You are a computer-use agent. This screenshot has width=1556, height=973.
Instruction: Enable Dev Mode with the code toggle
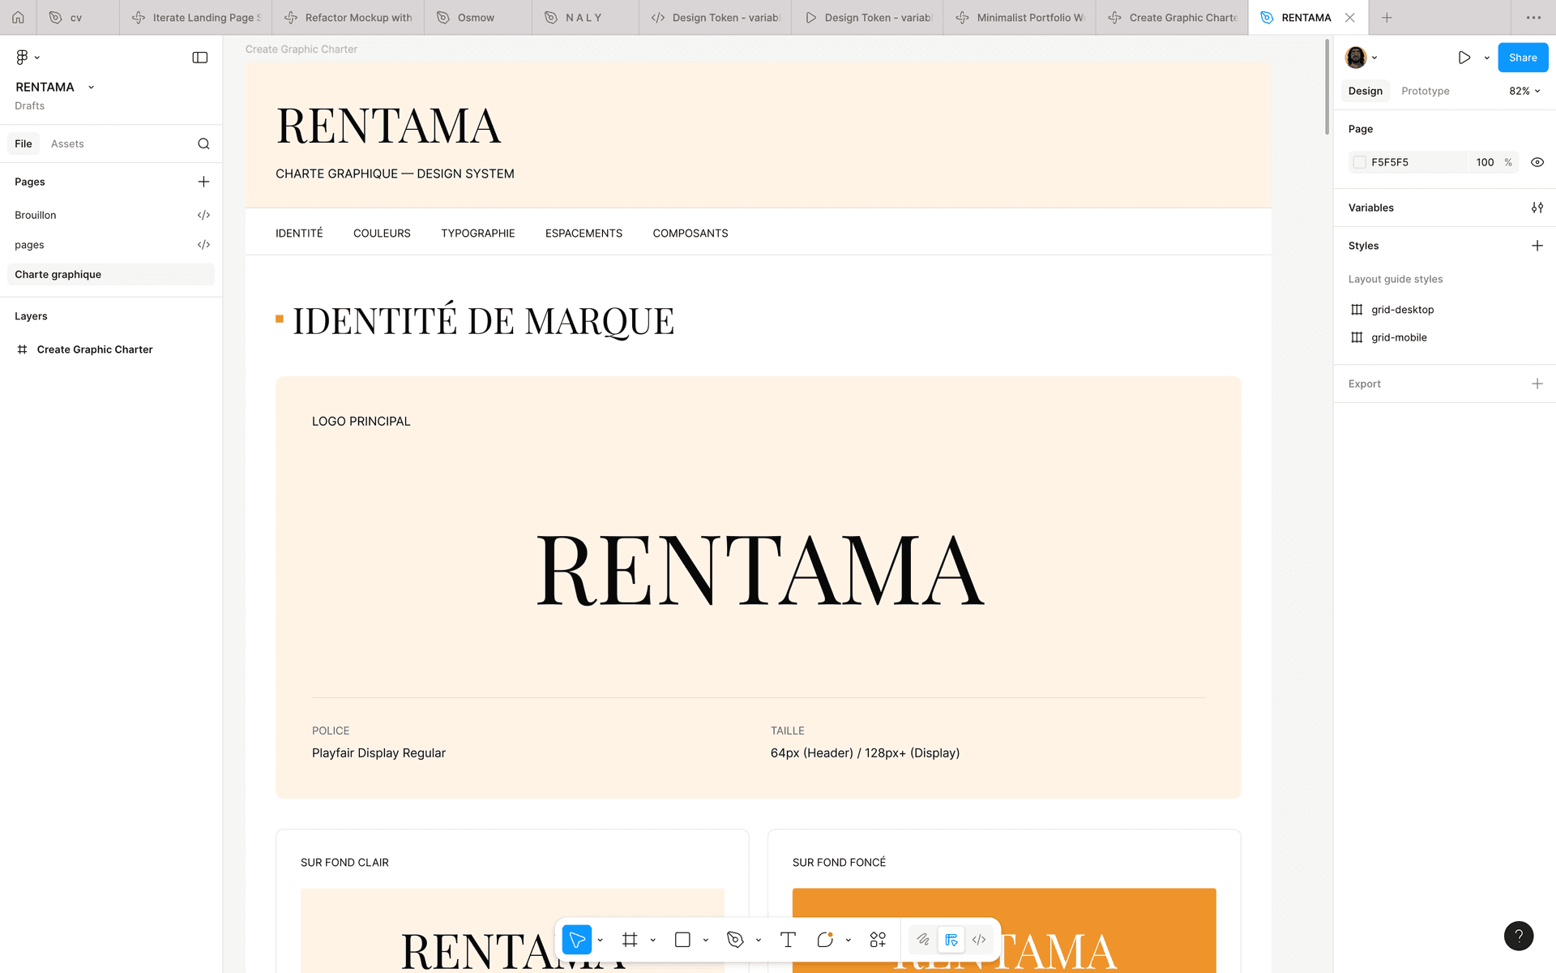(979, 939)
